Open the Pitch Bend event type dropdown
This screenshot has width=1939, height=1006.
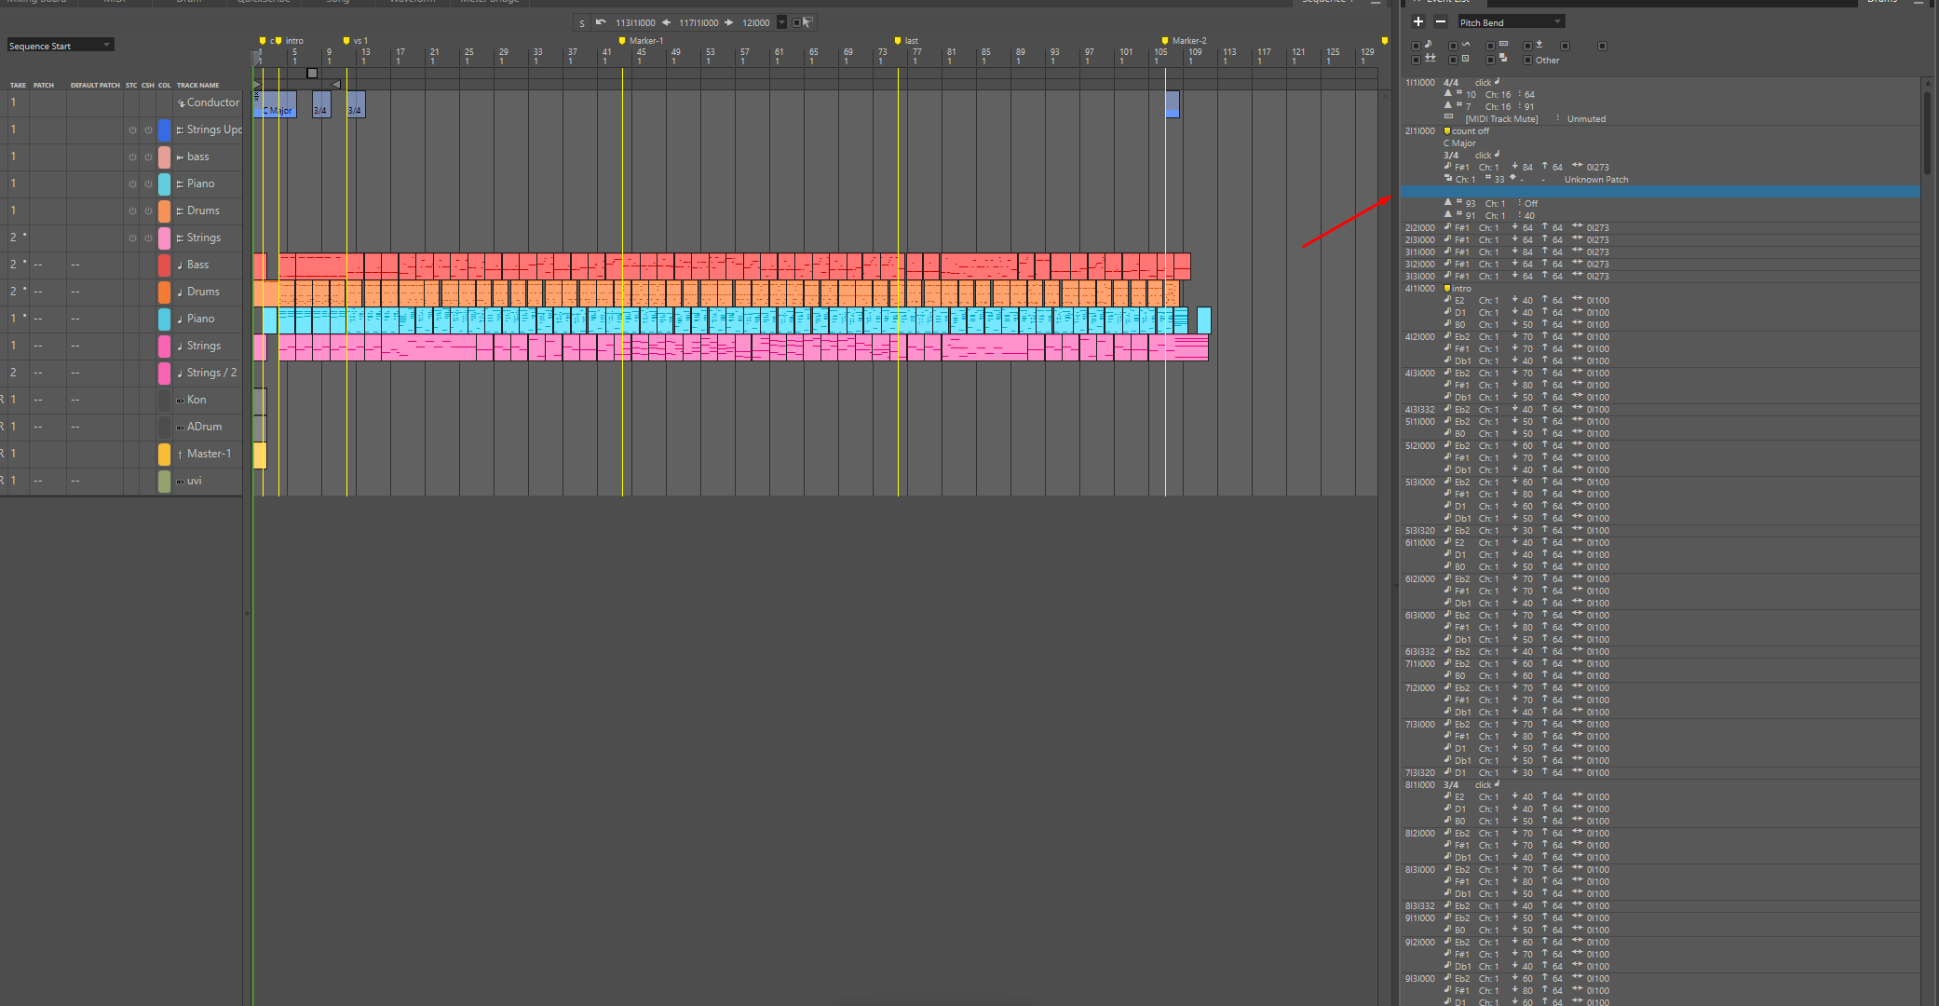(1511, 22)
